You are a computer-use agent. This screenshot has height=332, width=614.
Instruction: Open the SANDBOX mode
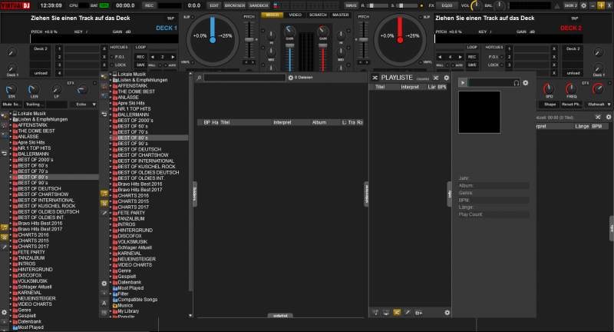point(259,5)
